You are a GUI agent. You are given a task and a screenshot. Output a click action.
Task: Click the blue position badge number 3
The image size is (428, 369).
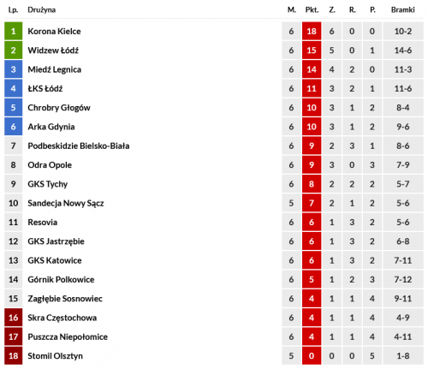(x=13, y=69)
